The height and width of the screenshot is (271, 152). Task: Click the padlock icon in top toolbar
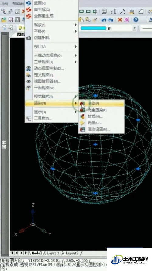click(11, 12)
